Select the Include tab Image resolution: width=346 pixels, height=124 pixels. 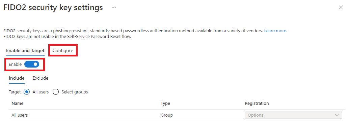pos(17,78)
